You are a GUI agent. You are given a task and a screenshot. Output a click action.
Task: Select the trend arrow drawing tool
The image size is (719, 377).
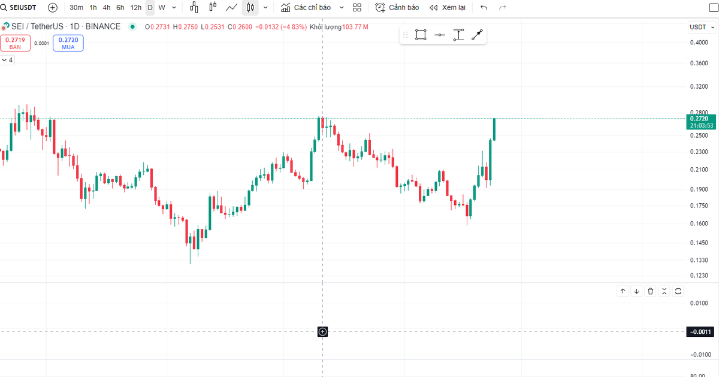(x=477, y=35)
